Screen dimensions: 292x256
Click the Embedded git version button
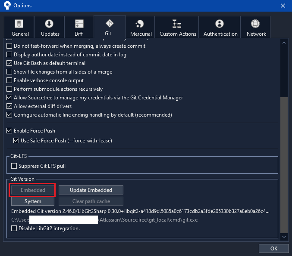point(33,190)
